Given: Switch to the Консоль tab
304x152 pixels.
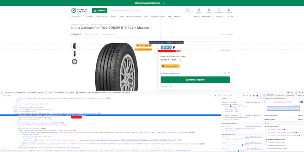Looking at the screenshot, I should point(21,93).
